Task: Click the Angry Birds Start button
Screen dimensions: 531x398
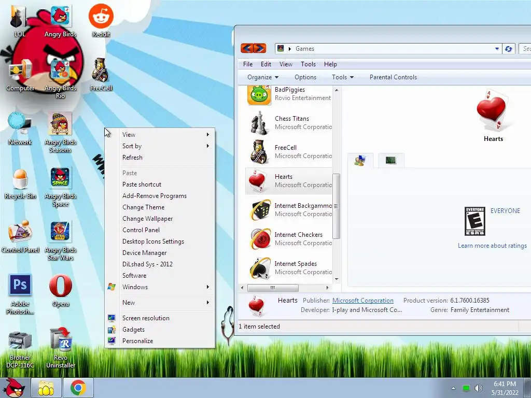Action: (14, 388)
